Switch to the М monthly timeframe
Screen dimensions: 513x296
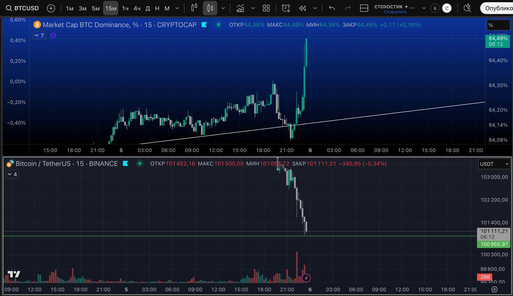point(167,8)
